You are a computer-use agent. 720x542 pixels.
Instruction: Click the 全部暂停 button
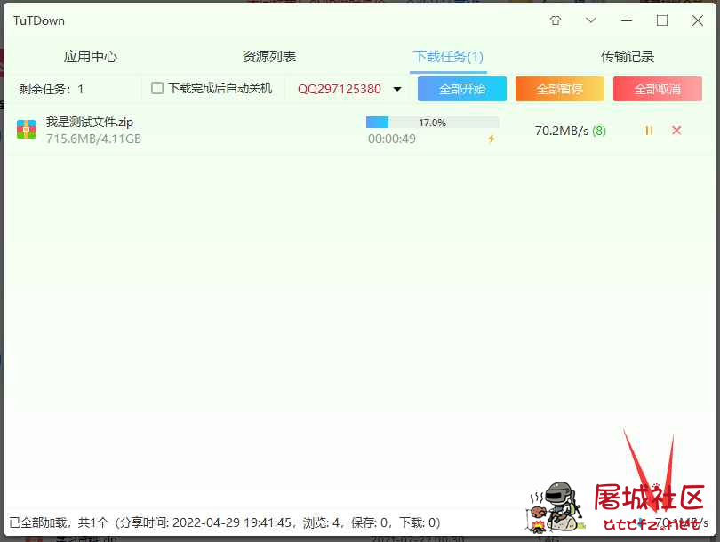coord(560,89)
